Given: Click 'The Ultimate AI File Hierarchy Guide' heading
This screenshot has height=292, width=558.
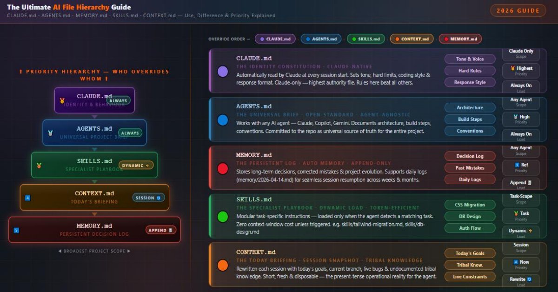Looking at the screenshot, I should [69, 7].
